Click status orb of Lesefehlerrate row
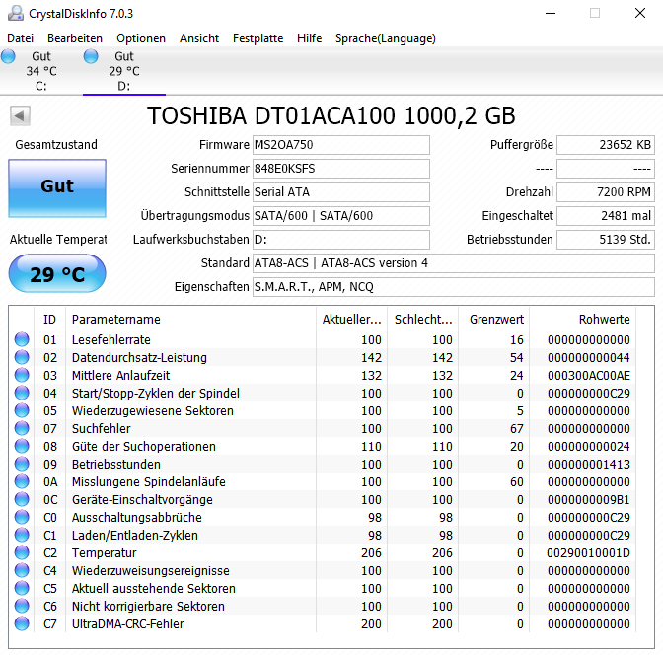This screenshot has width=663, height=655. coord(22,339)
